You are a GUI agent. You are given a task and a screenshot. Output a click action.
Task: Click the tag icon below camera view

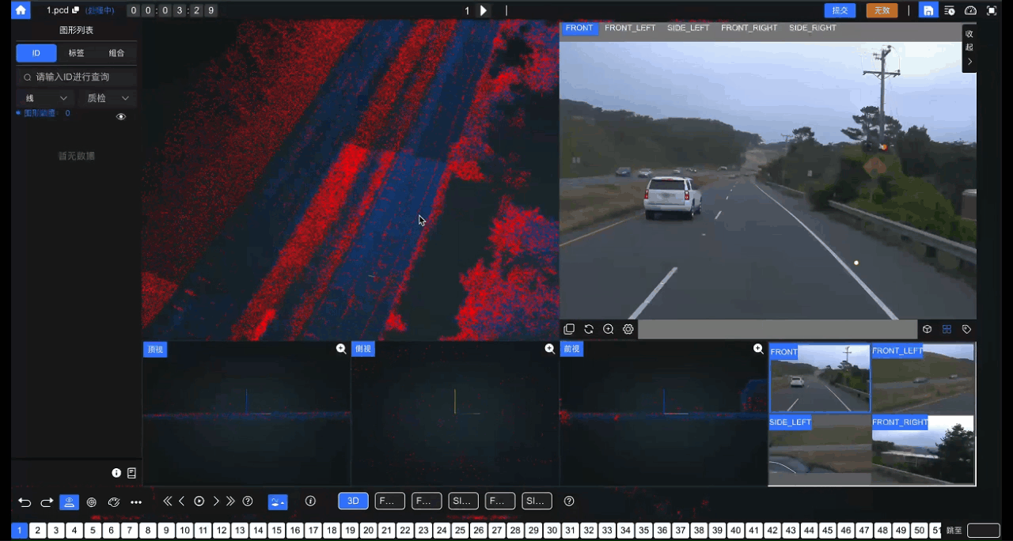click(966, 329)
